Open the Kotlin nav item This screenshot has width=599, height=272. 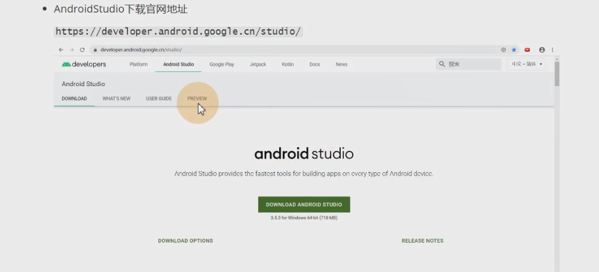click(288, 65)
